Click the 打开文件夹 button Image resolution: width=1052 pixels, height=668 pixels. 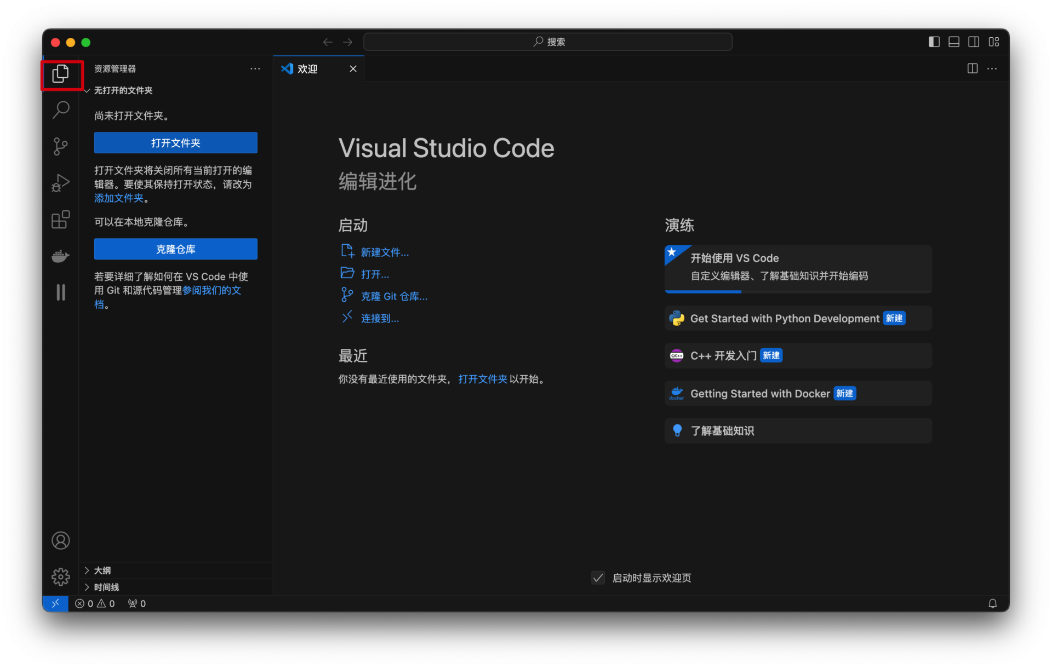coord(175,143)
